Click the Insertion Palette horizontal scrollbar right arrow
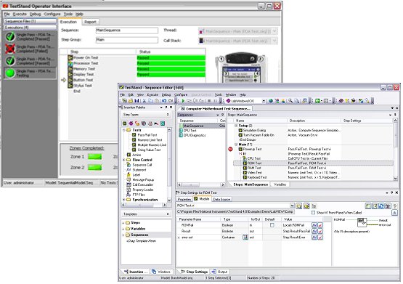This screenshot has height=284, width=403. click(165, 205)
